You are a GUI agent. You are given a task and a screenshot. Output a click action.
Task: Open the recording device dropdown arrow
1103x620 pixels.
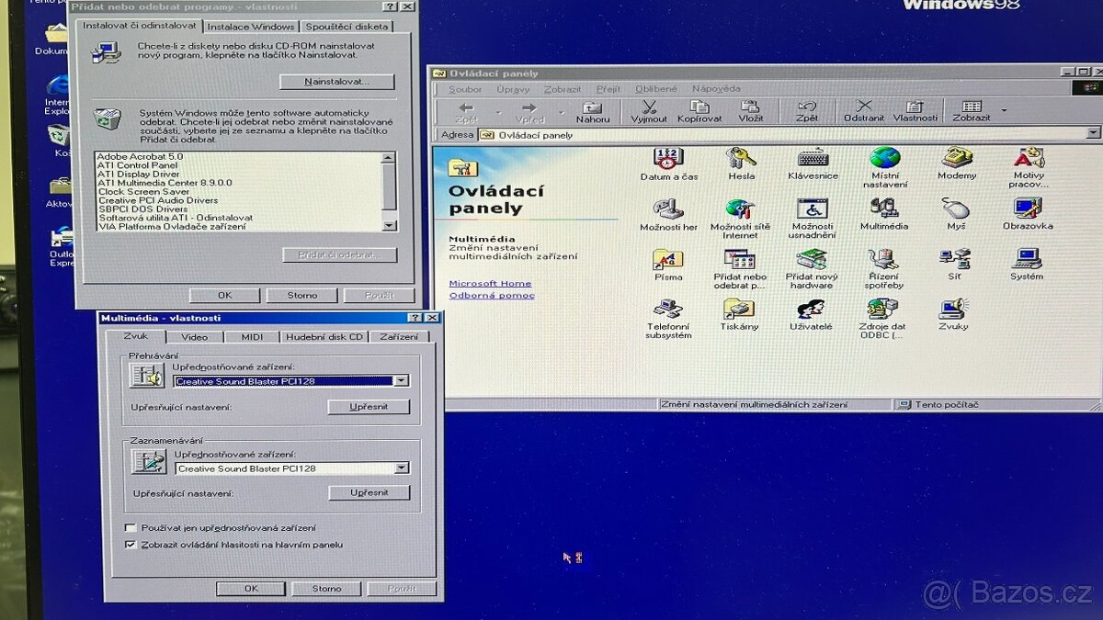click(401, 468)
